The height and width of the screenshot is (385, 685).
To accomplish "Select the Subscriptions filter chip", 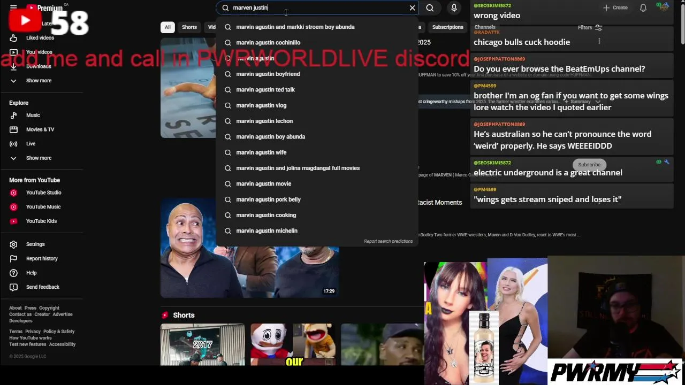I will (447, 27).
